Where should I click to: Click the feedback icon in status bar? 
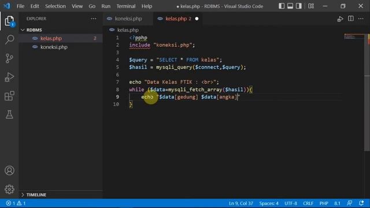pyautogui.click(x=349, y=203)
